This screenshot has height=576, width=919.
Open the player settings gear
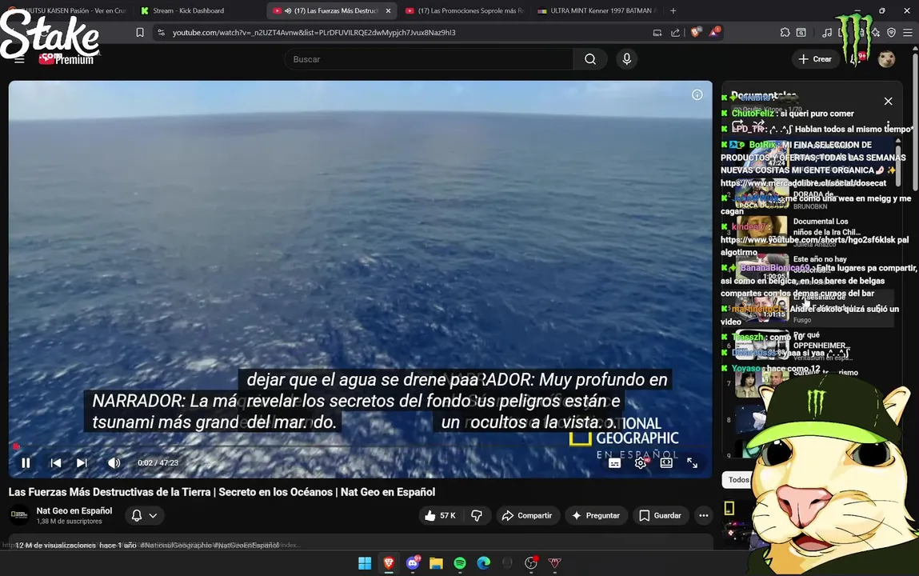pyautogui.click(x=641, y=463)
